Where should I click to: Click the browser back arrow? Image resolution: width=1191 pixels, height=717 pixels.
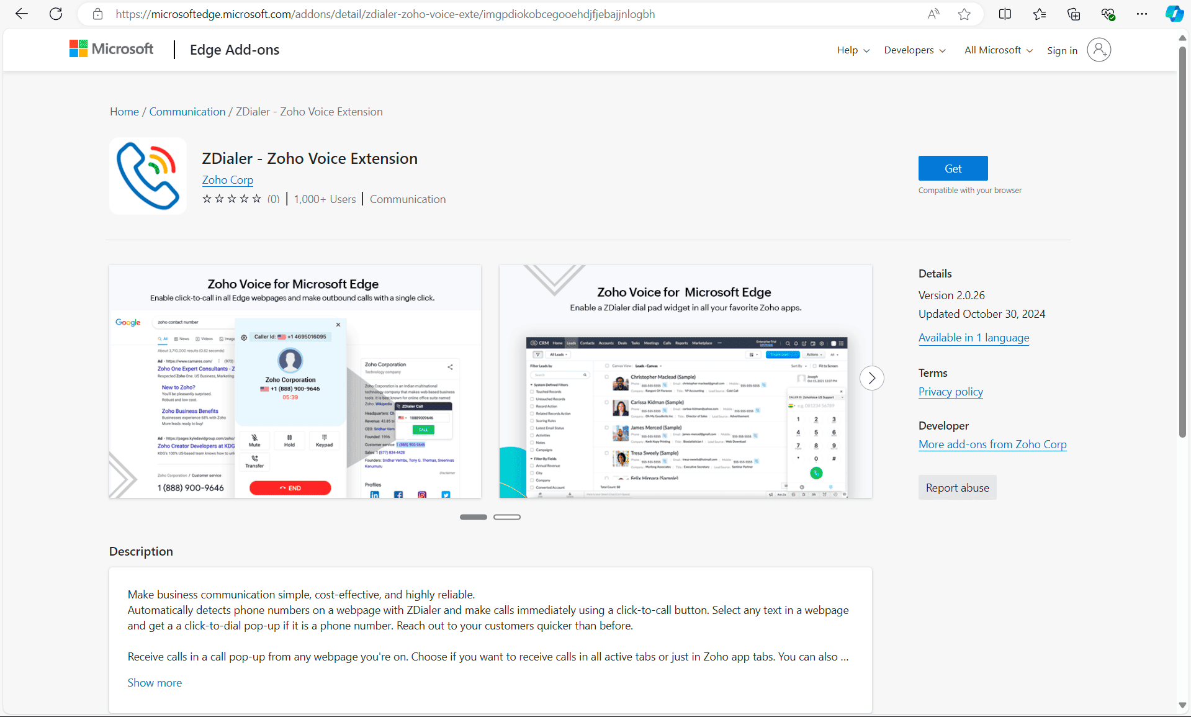pyautogui.click(x=22, y=14)
